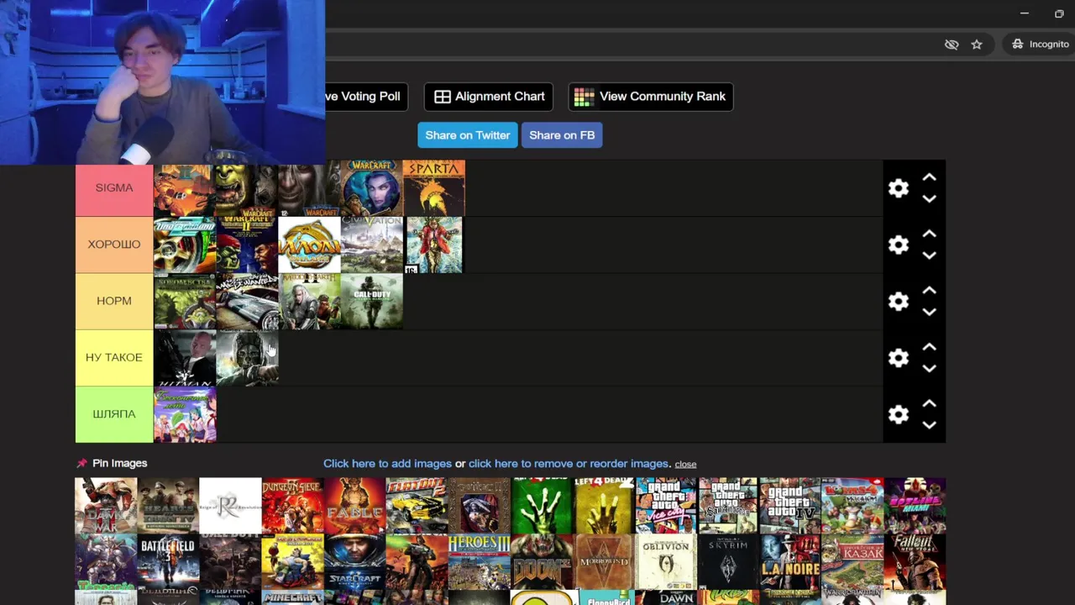This screenshot has height=605, width=1075.
Task: Pick Hotline Miami cover
Action: coord(915,505)
